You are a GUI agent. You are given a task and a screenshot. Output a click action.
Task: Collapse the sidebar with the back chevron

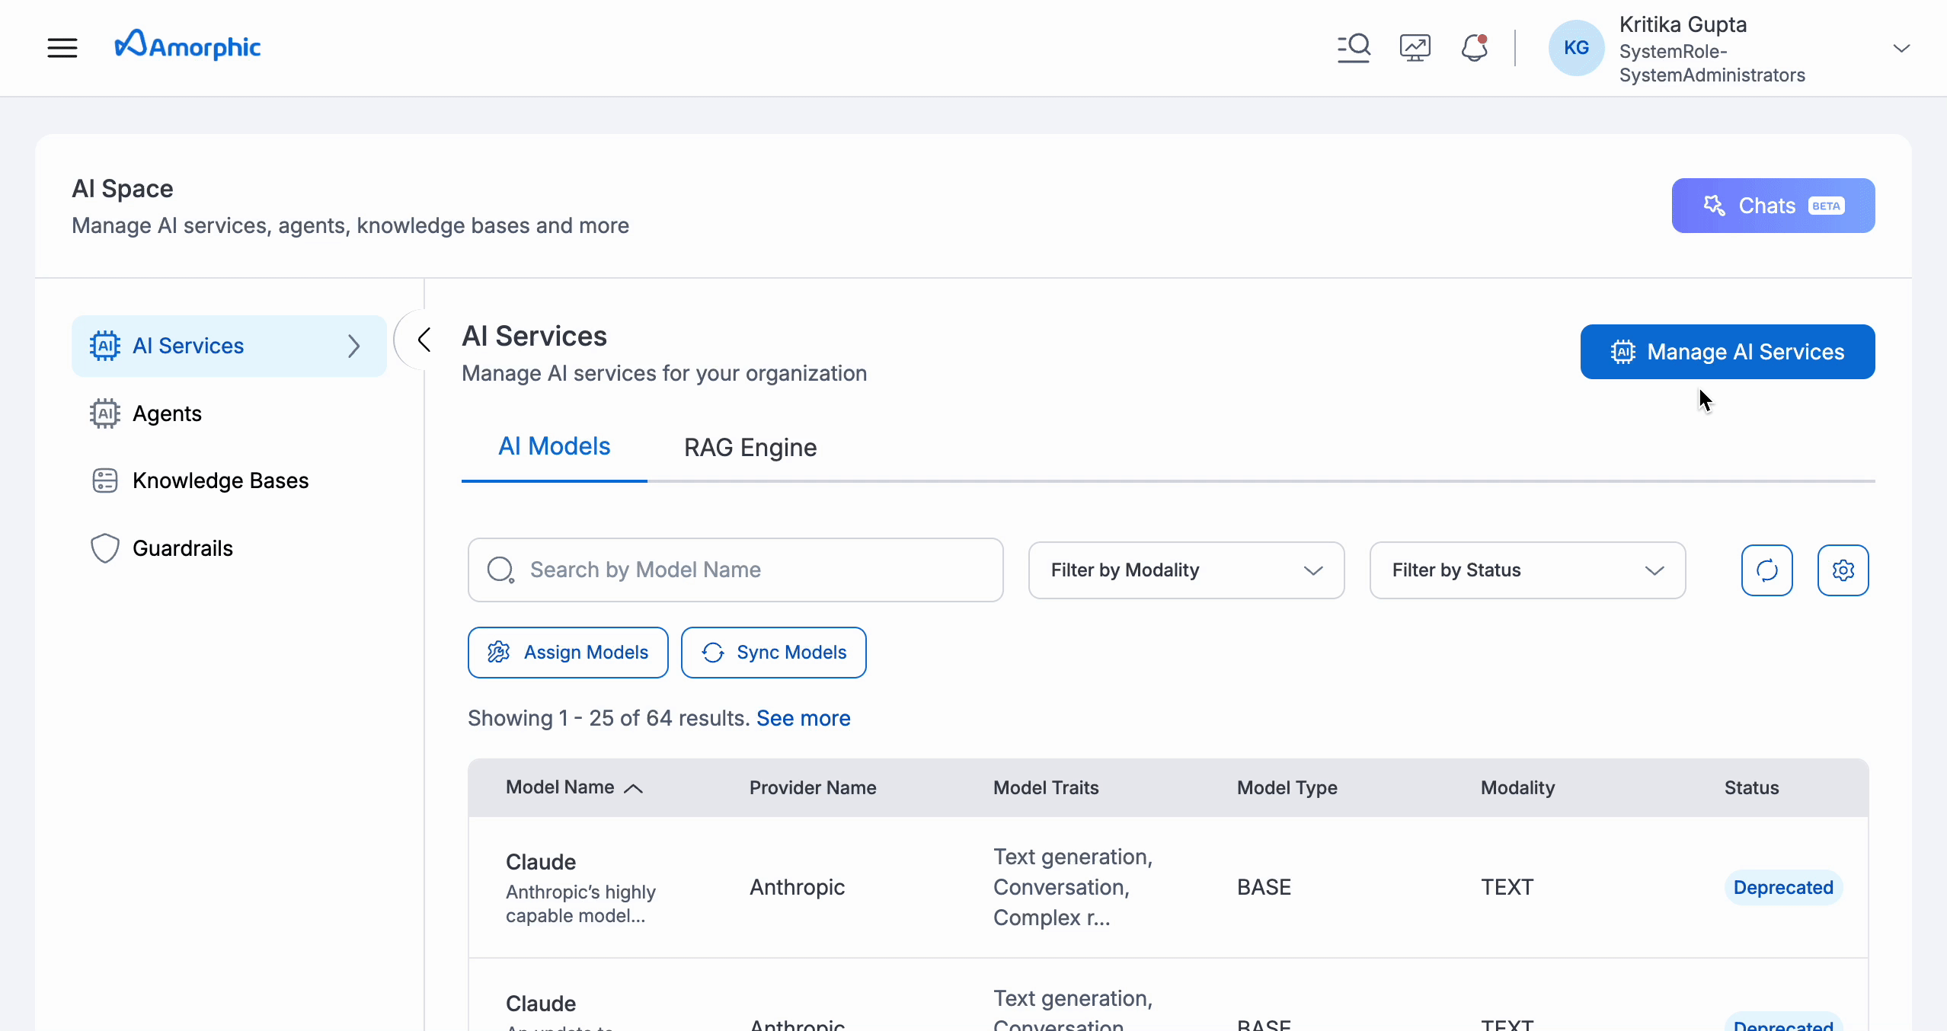point(424,340)
